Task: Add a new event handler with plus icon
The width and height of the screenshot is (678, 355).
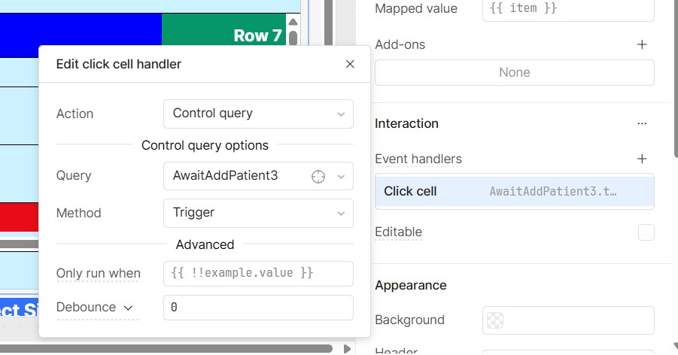Action: point(642,159)
